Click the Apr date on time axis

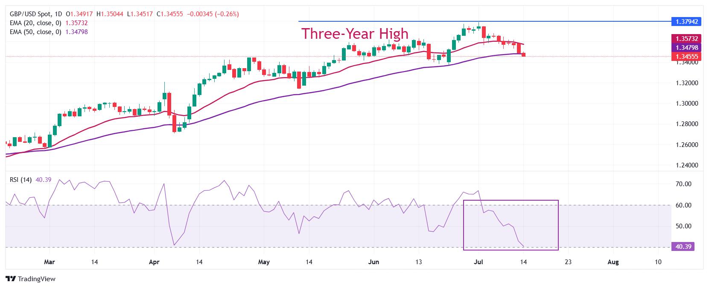click(x=154, y=262)
